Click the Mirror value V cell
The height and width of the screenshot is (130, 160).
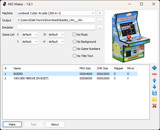tap(128, 78)
